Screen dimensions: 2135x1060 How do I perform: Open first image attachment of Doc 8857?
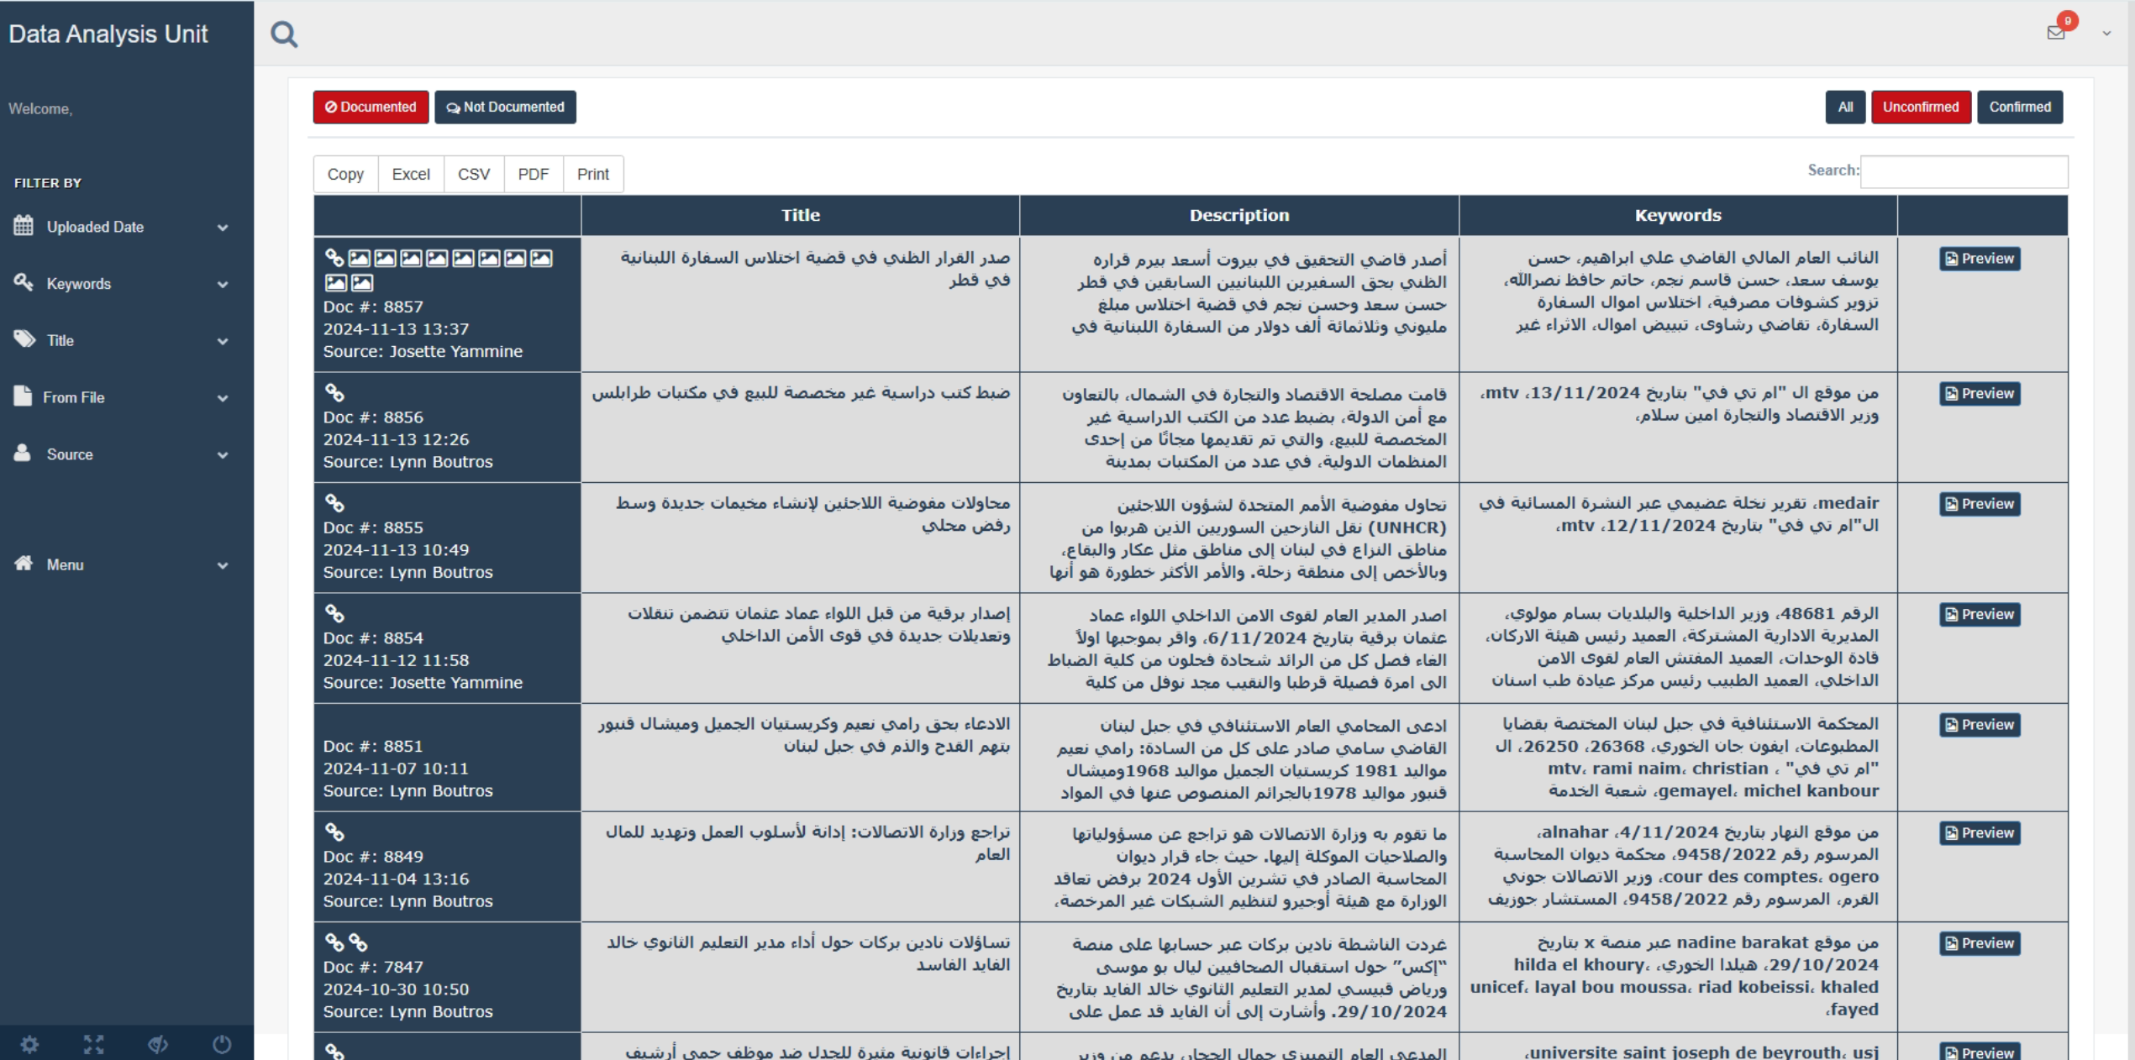pos(359,258)
